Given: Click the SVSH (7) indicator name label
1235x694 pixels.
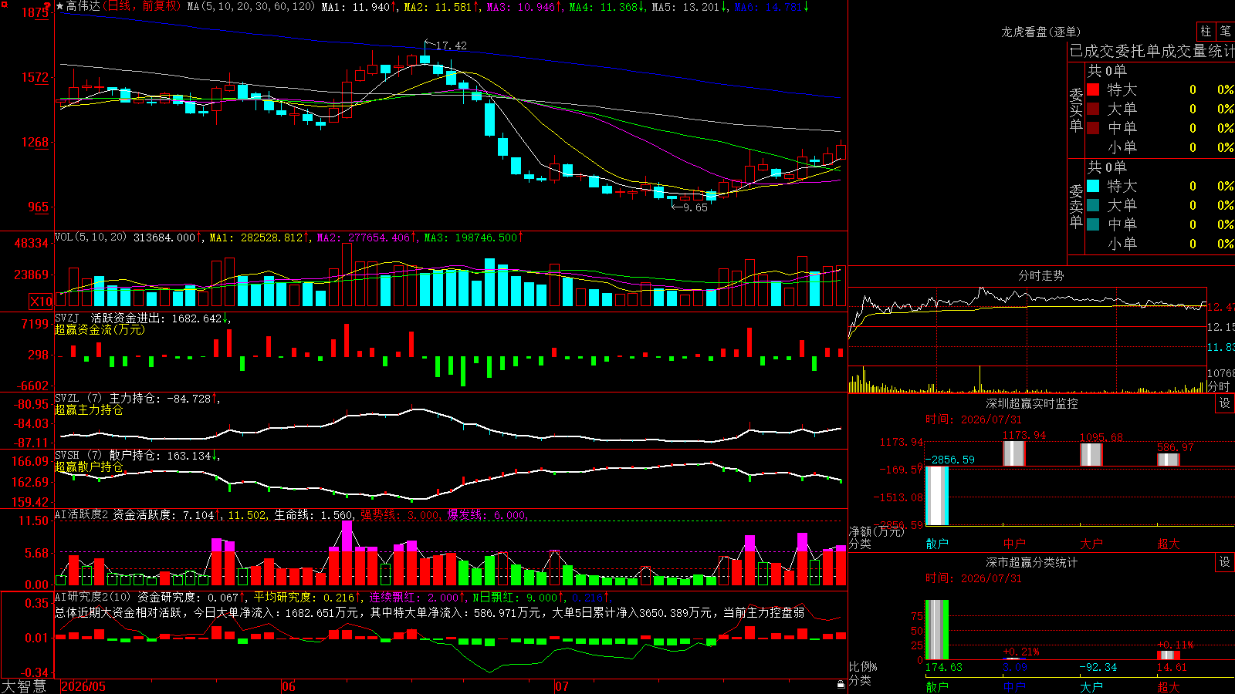Looking at the screenshot, I should click(79, 455).
